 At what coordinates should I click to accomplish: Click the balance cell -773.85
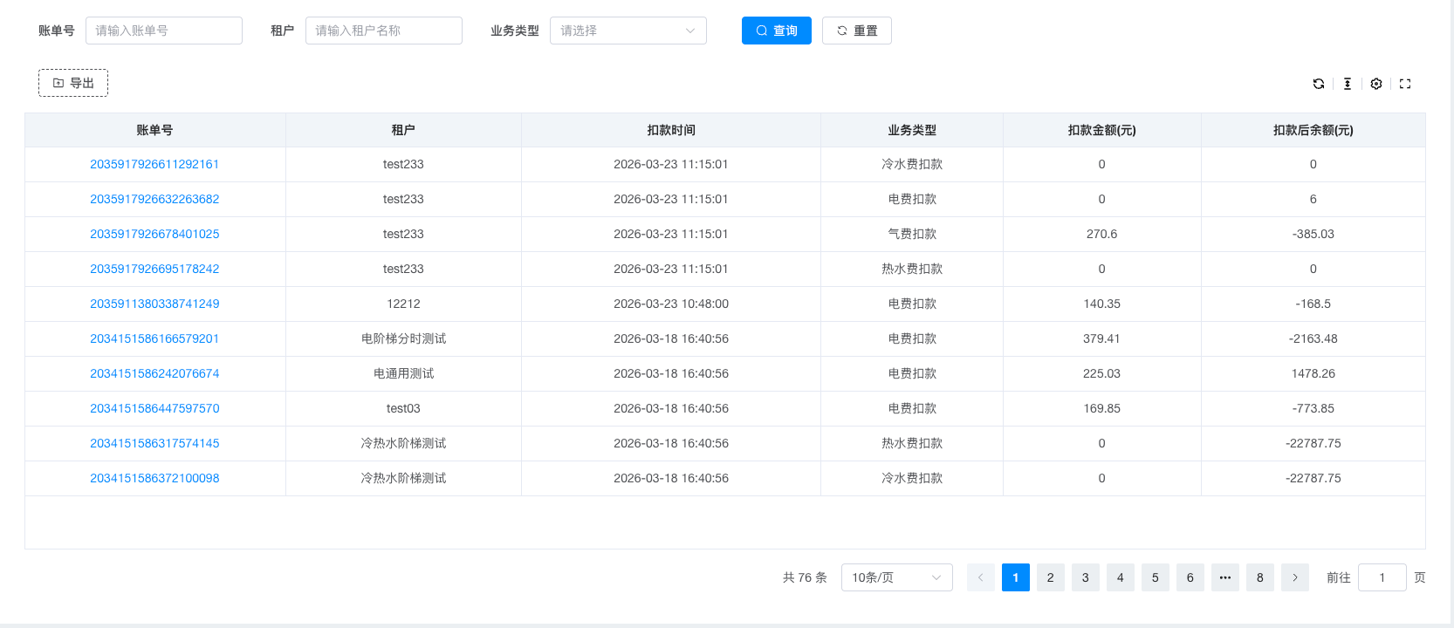[x=1313, y=408]
